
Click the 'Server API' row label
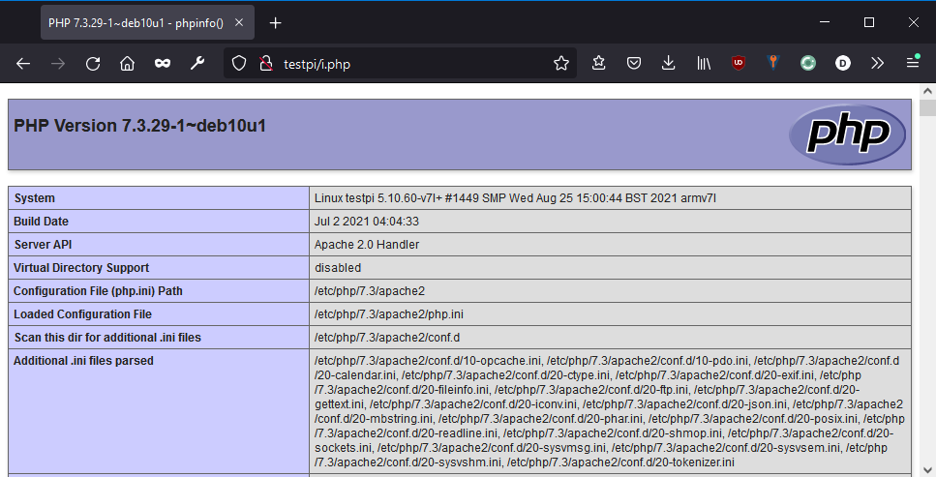(43, 245)
